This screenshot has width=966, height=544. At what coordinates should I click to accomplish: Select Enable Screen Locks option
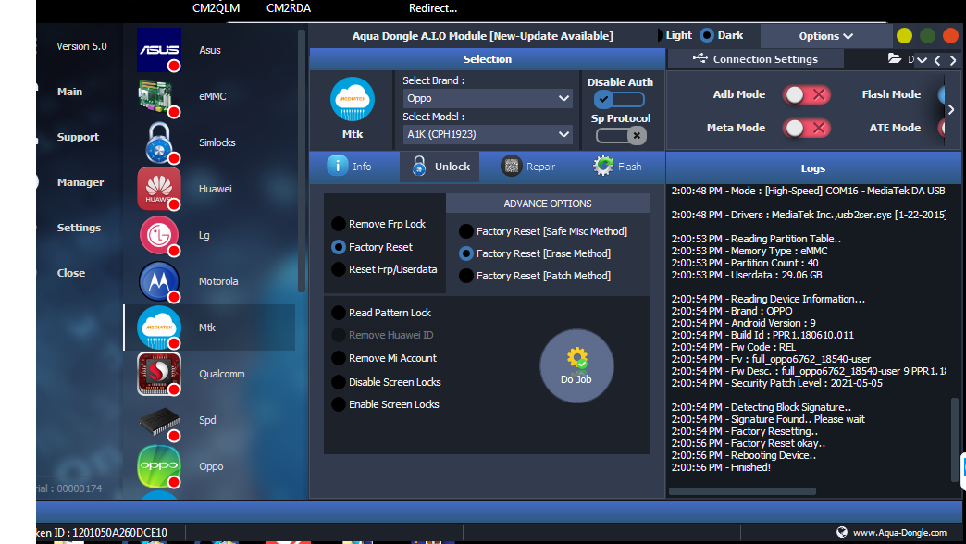(x=386, y=404)
